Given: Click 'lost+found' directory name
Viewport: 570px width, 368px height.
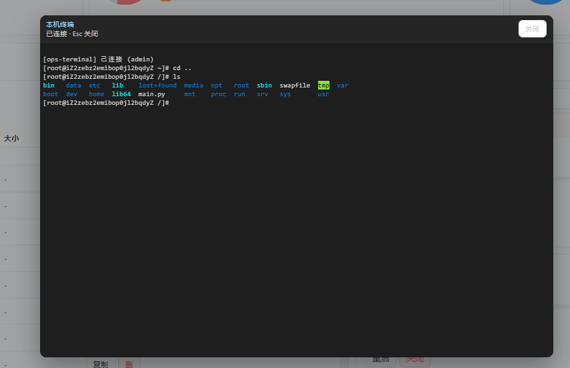Looking at the screenshot, I should 158,85.
